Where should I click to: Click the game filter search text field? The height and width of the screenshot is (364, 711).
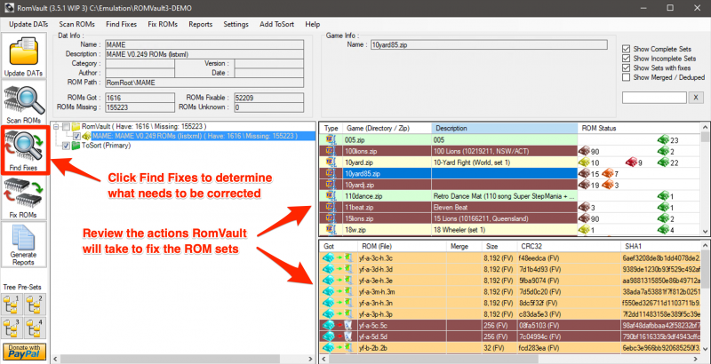(x=654, y=98)
